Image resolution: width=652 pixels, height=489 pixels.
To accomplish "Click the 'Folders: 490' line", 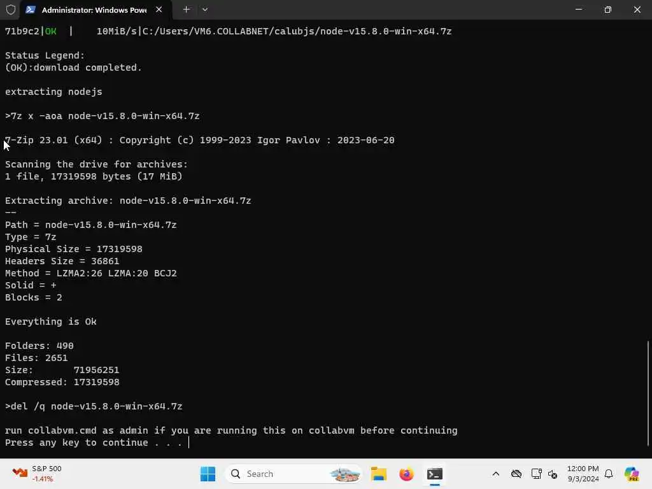I will pos(39,346).
